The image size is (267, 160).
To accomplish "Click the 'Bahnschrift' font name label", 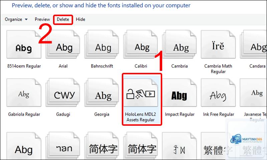I will click(102, 66).
